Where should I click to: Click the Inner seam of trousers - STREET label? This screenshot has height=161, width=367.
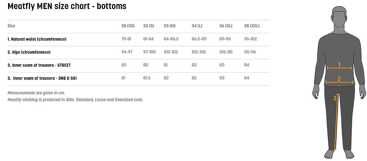[39, 65]
